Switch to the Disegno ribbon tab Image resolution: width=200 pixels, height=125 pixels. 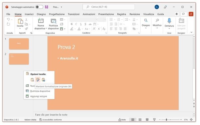pyautogui.click(x=41, y=14)
